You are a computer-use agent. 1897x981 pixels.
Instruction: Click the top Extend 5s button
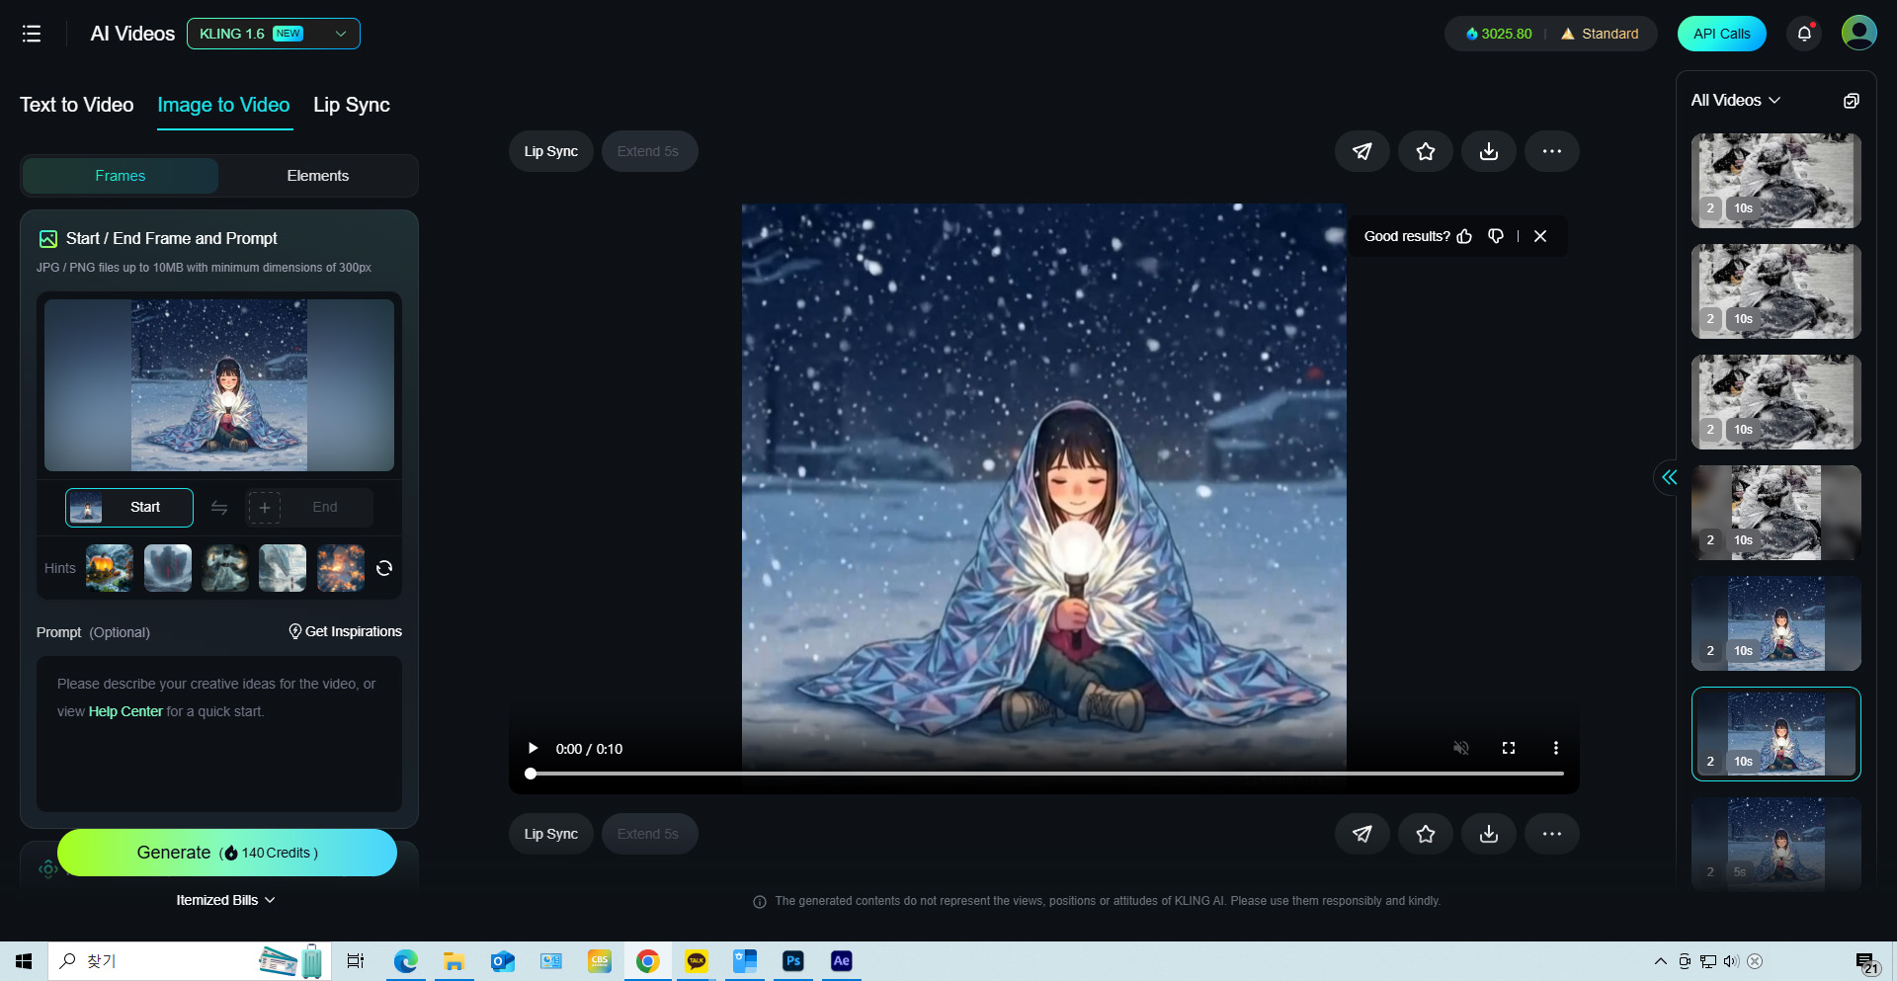[x=648, y=151]
